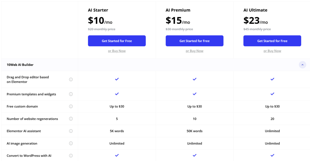Follow the 'or Buy Now' link for AI Premium
The width and height of the screenshot is (310, 161).
coord(195,51)
